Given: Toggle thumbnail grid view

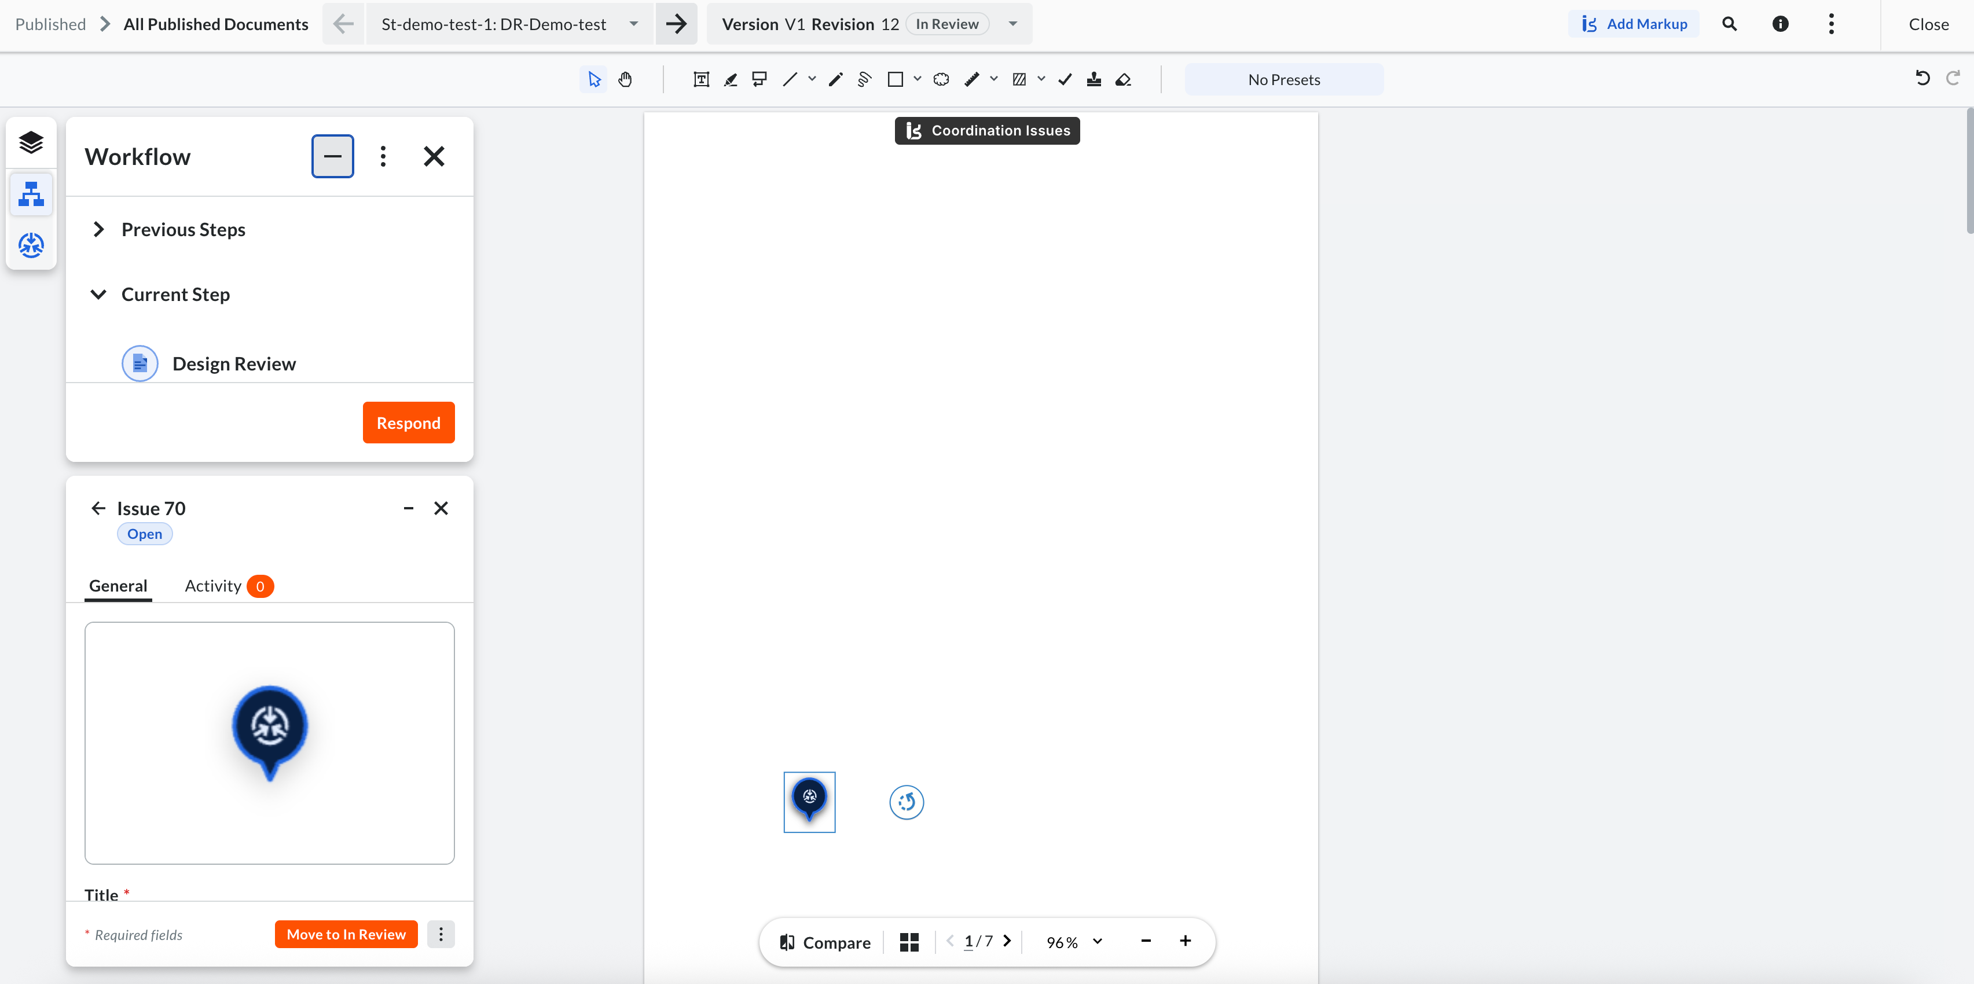Looking at the screenshot, I should click(x=909, y=942).
